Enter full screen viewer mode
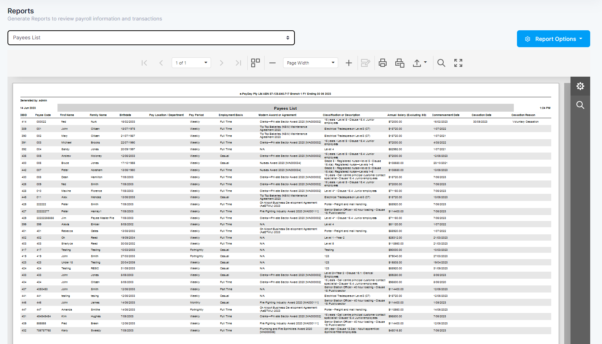Screen dimensions: 602x344 pos(458,63)
